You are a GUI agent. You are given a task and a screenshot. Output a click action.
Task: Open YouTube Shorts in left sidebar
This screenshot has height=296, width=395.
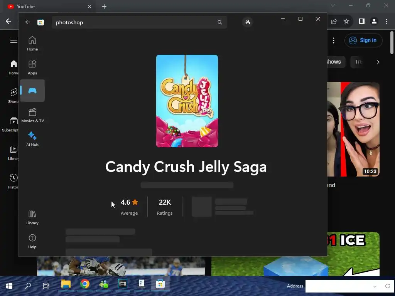[x=14, y=96]
